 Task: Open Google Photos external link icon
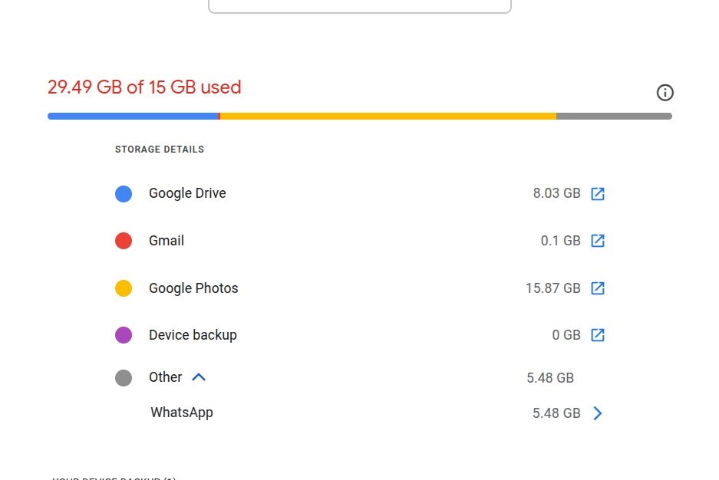[x=598, y=288]
